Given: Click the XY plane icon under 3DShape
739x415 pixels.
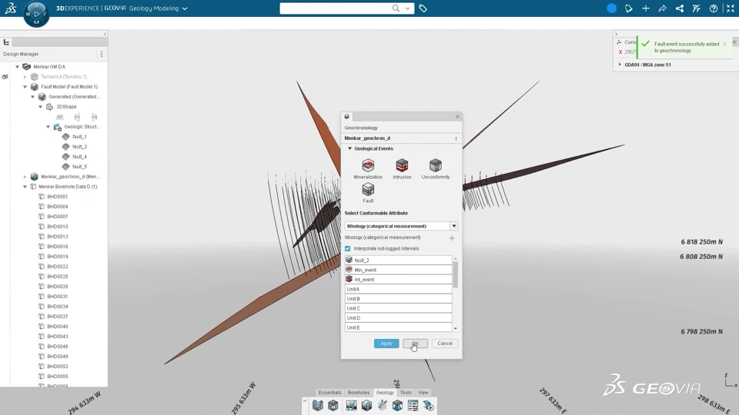Looking at the screenshot, I should [60, 117].
